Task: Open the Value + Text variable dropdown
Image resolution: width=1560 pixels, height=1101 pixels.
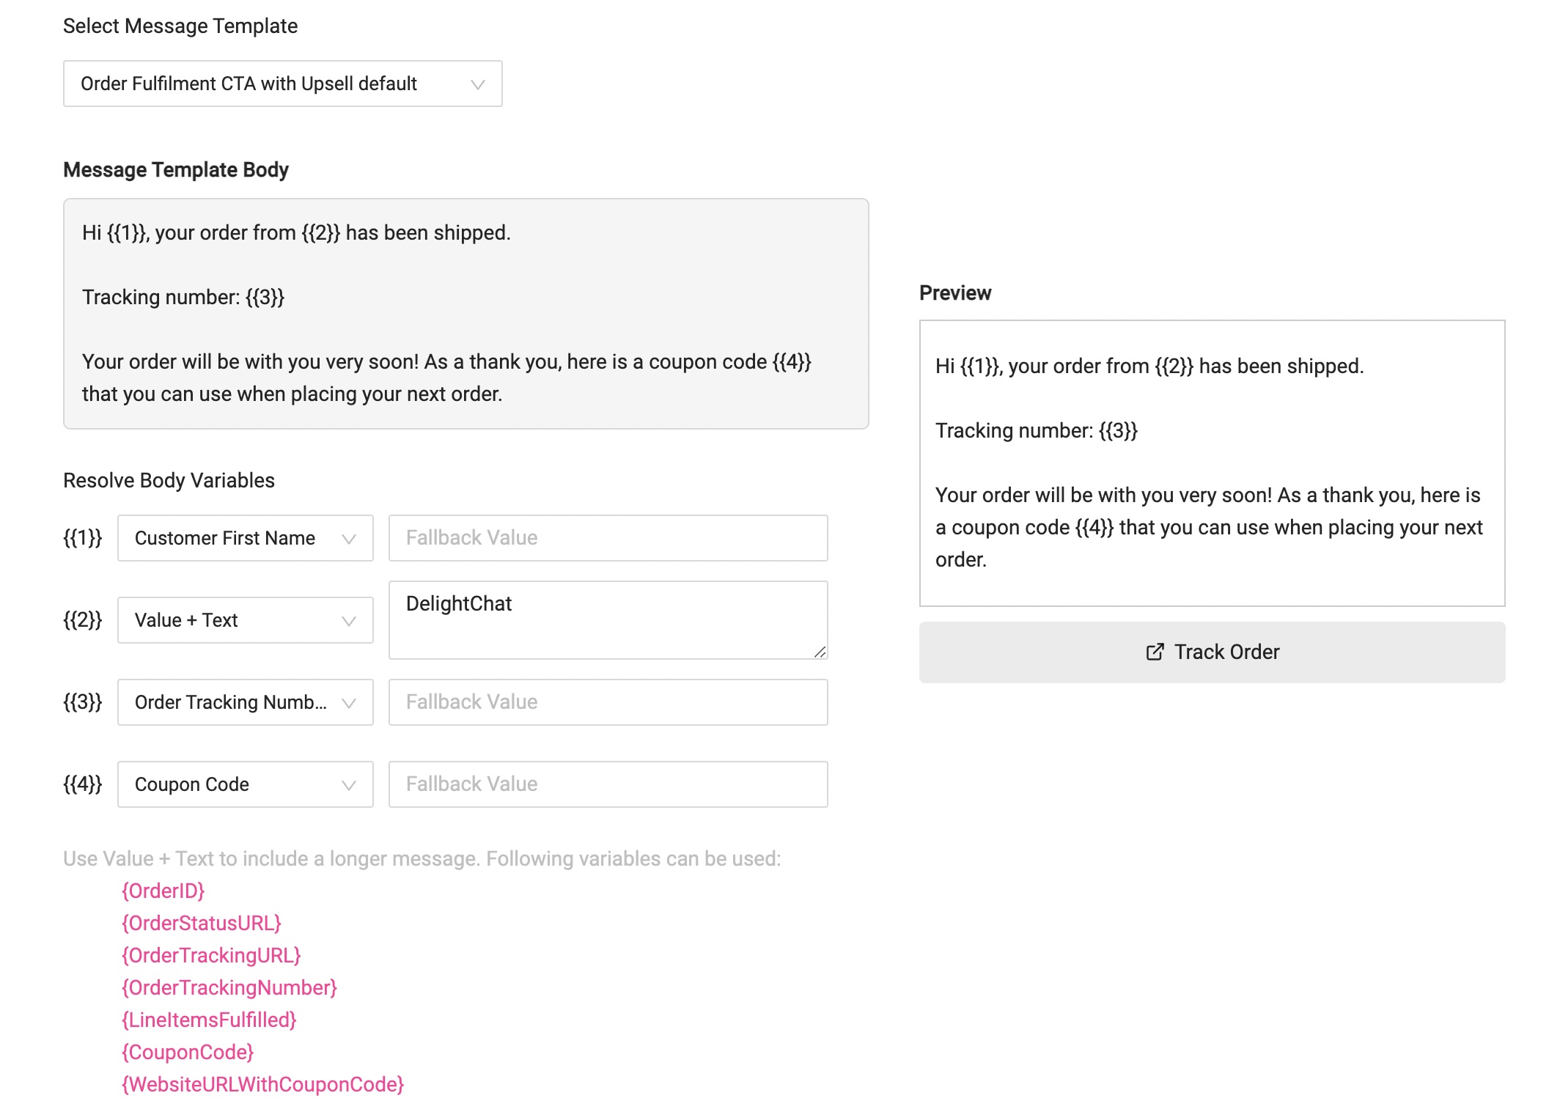Action: click(x=245, y=620)
